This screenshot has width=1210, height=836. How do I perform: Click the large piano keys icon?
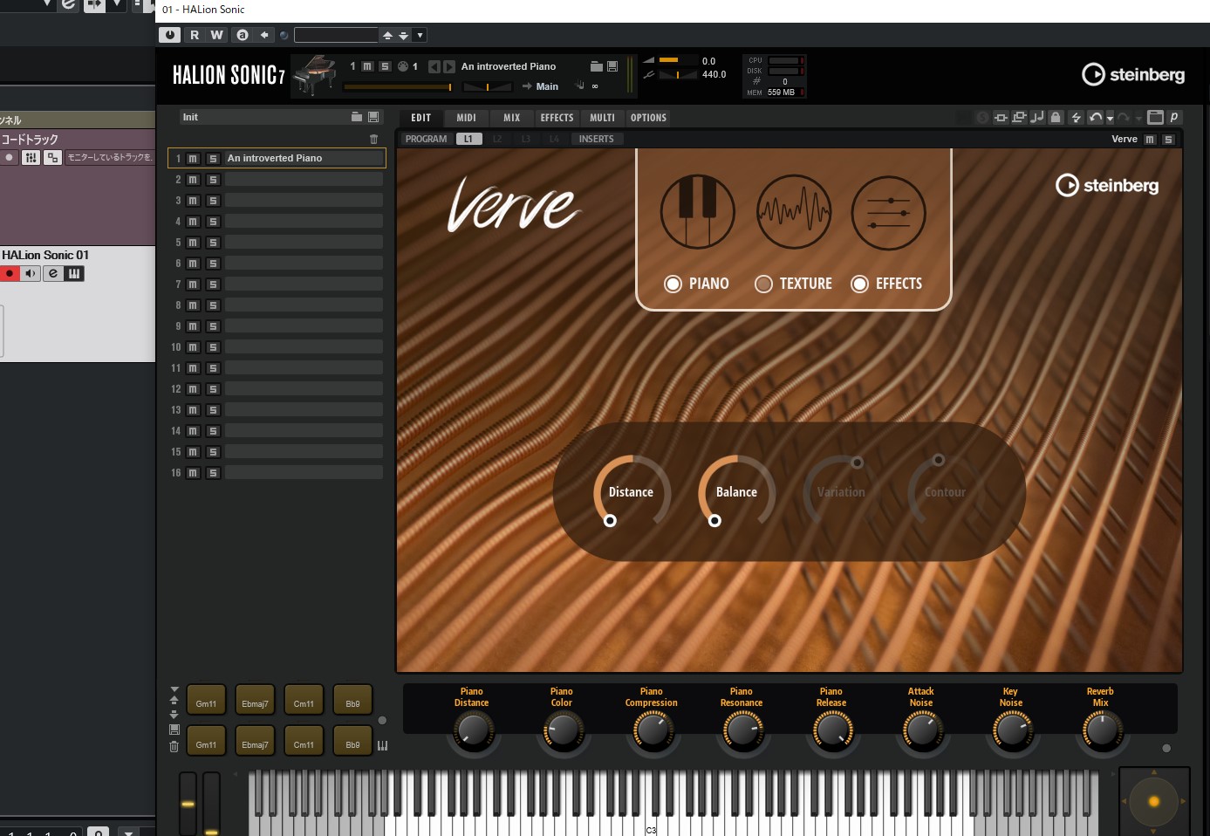[698, 212]
